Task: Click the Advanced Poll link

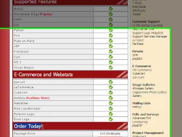Action: tap(141, 118)
